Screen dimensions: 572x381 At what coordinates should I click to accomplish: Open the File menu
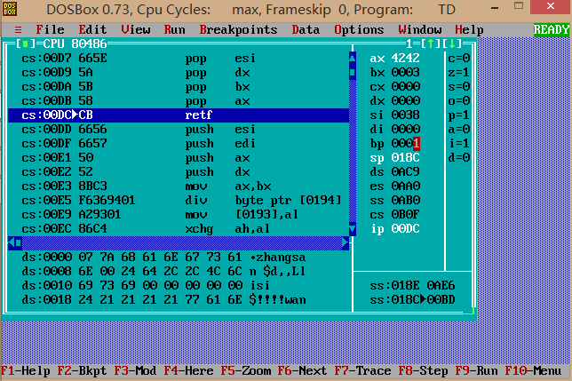pyautogui.click(x=50, y=29)
